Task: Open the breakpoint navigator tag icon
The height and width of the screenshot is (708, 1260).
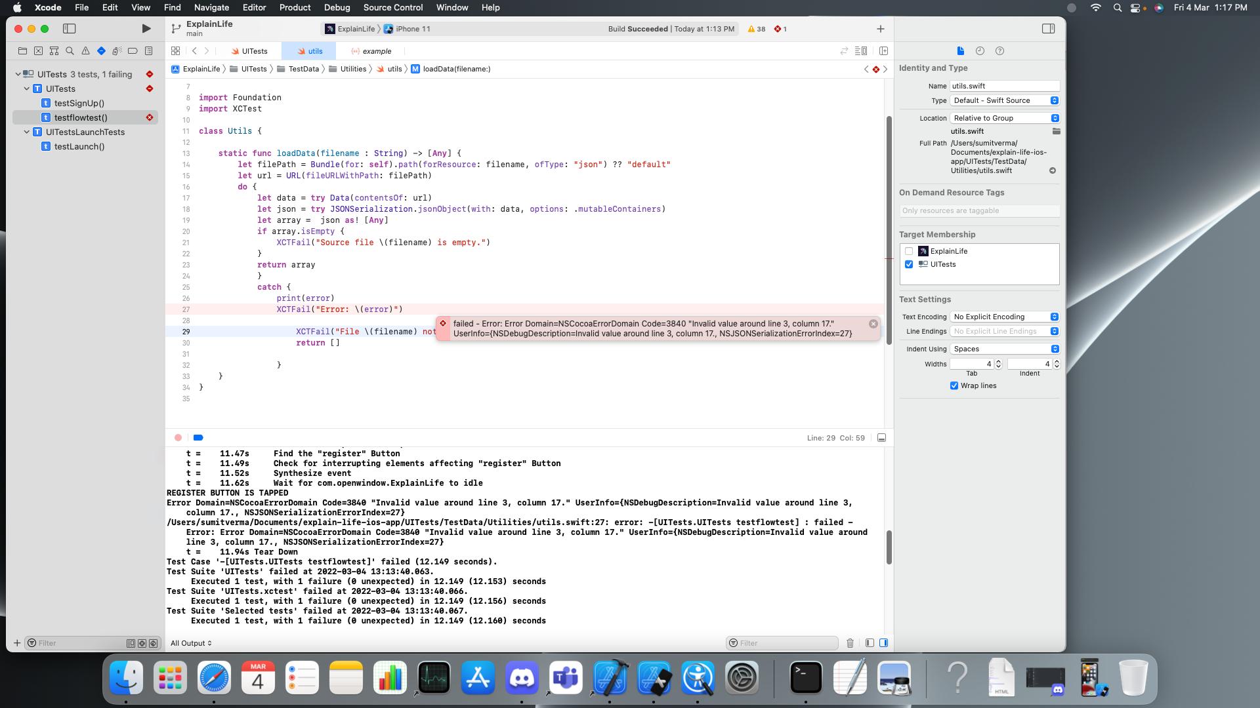Action: pos(133,50)
